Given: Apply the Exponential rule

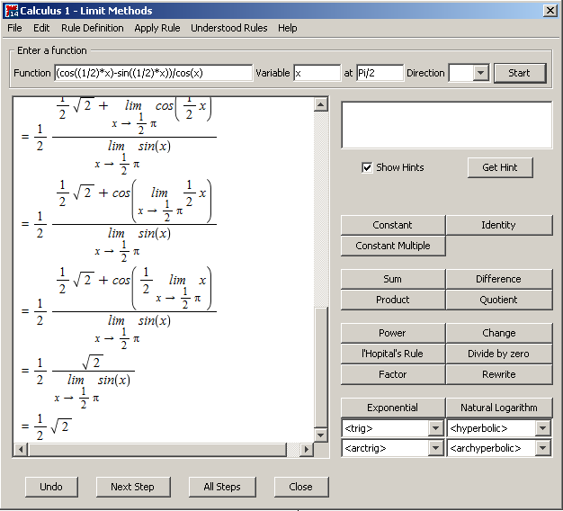Looking at the screenshot, I should pyautogui.click(x=393, y=408).
